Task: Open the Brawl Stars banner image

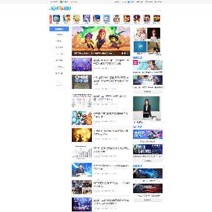Action: pos(101,41)
